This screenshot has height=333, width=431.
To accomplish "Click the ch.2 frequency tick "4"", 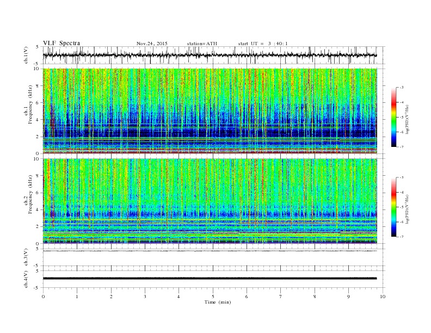I will point(38,209).
